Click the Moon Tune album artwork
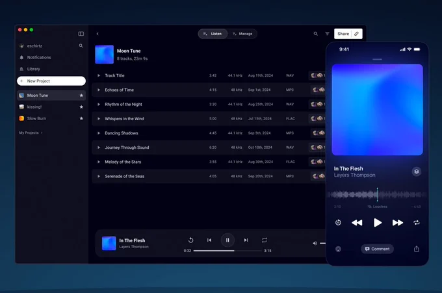Image resolution: width=442 pixels, height=293 pixels. tap(104, 55)
